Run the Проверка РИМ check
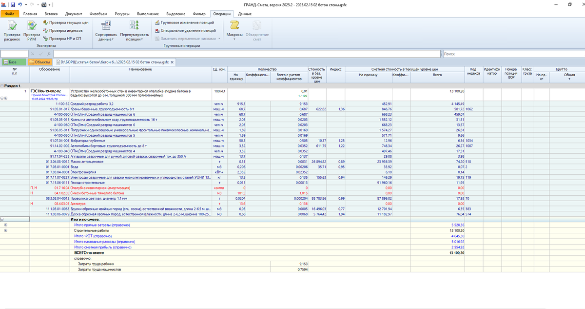The image size is (585, 309). 32,31
